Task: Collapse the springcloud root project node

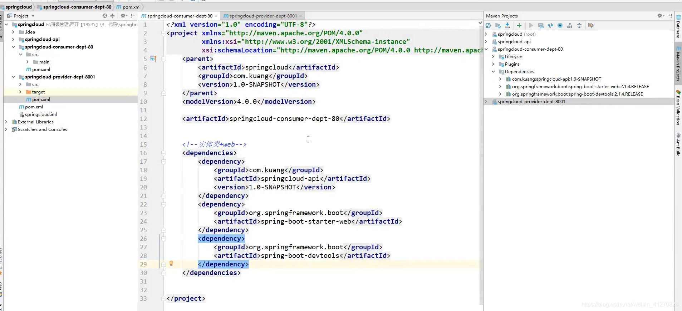Action: coord(6,24)
